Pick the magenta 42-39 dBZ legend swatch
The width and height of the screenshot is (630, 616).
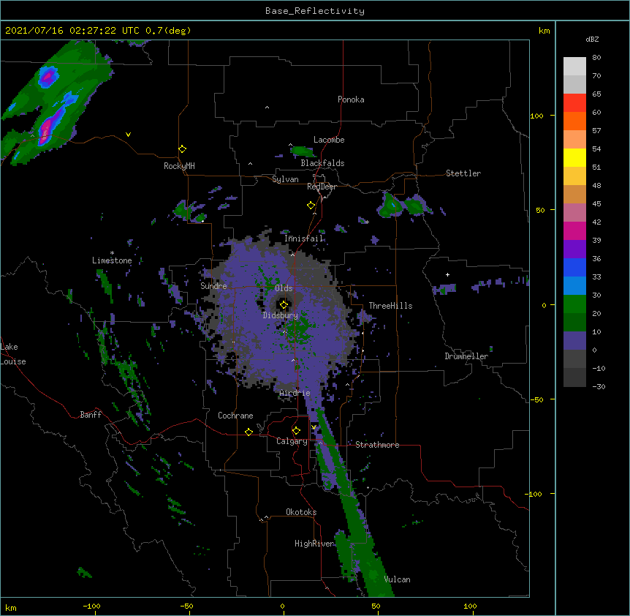coord(574,230)
